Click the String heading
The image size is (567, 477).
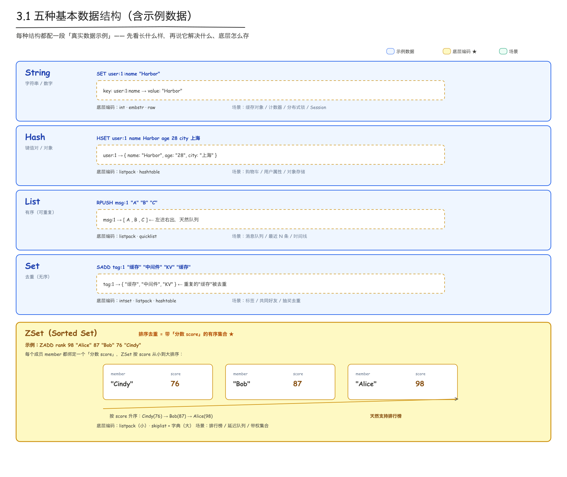pos(38,73)
